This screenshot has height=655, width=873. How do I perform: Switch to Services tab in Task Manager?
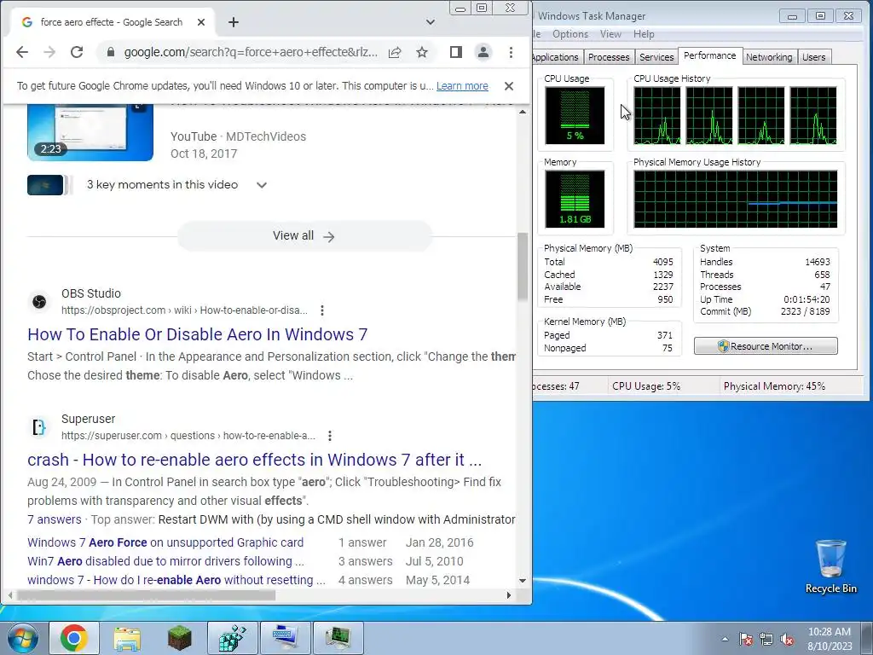[656, 57]
